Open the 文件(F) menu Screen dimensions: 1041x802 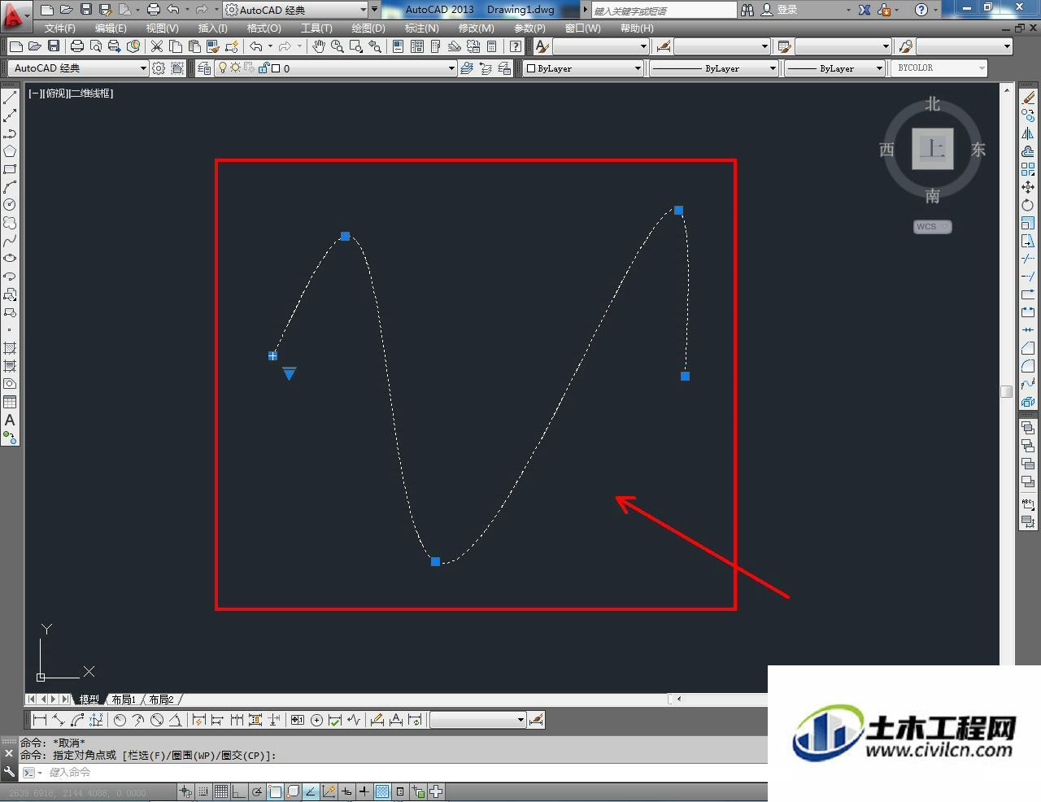[60, 28]
